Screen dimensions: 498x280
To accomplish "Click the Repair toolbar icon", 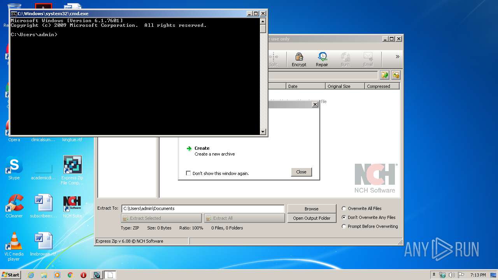I will tap(322, 59).
